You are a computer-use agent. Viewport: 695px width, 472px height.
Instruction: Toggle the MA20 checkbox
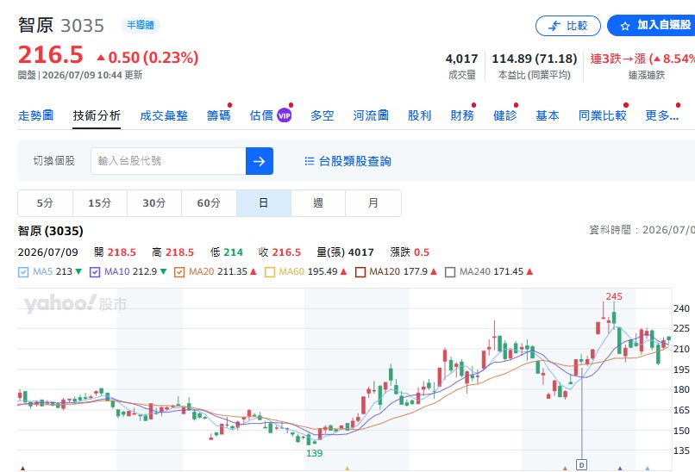pos(179,272)
